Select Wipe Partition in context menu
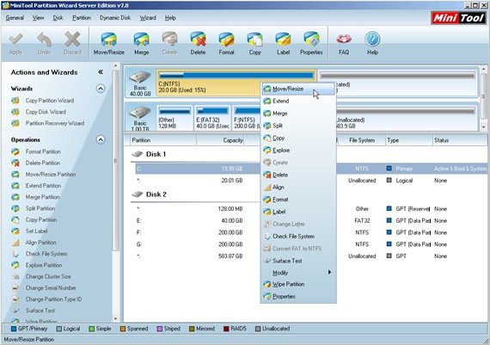The height and width of the screenshot is (345, 490). (298, 284)
